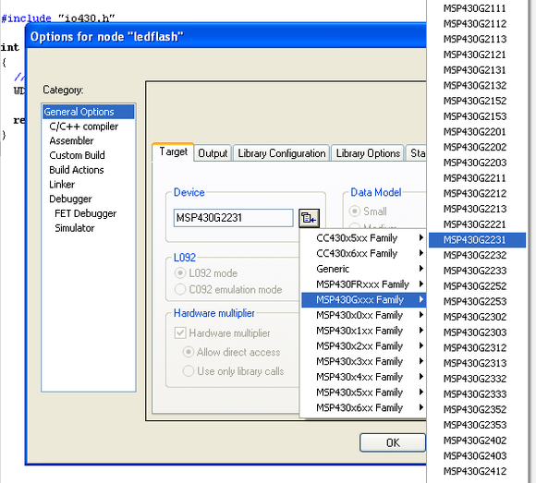Screen dimensions: 536x483
Task: Select C/C++ compiler category
Action: [x=84, y=127]
